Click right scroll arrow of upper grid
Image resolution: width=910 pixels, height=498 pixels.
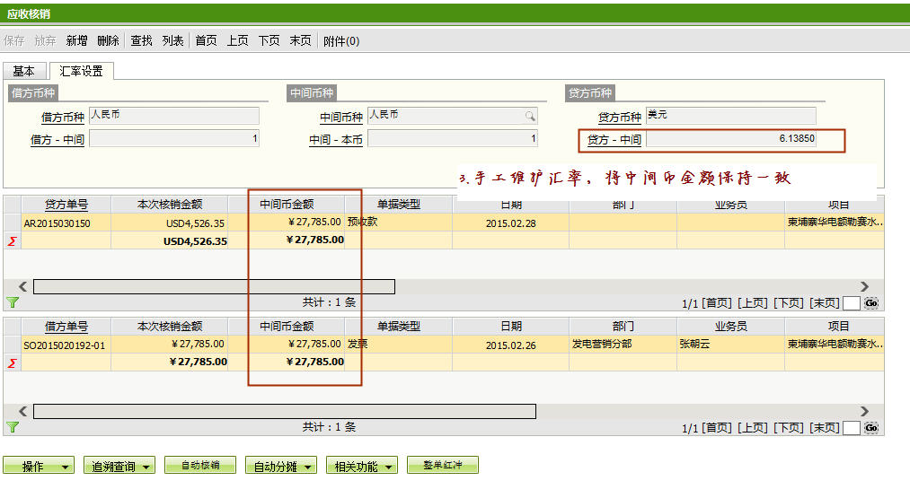pyautogui.click(x=865, y=286)
